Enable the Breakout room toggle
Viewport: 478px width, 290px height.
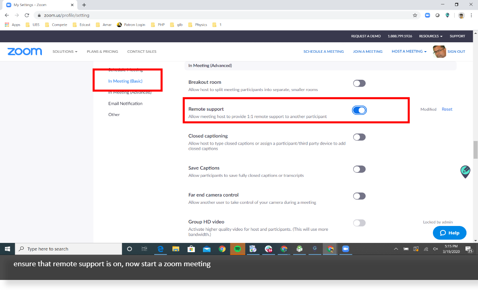click(x=359, y=83)
